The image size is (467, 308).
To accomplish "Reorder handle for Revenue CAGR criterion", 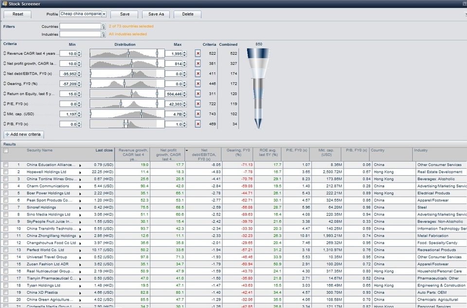I will point(5,54).
